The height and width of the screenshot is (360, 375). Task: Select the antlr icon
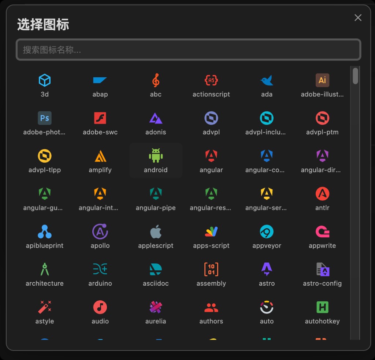tap(322, 193)
